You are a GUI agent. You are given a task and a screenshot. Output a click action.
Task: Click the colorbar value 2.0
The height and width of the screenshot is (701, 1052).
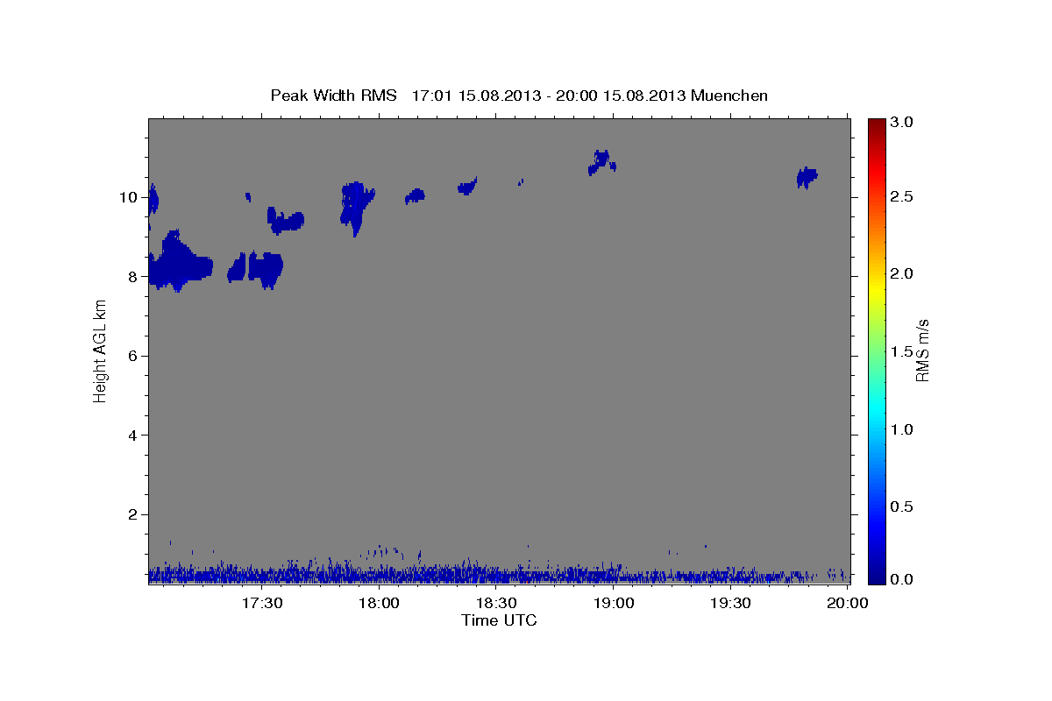pos(903,274)
